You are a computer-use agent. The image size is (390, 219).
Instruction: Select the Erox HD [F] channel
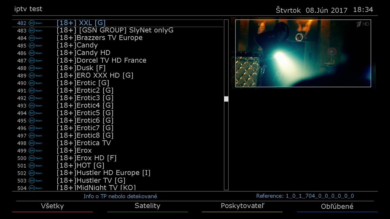(x=87, y=158)
